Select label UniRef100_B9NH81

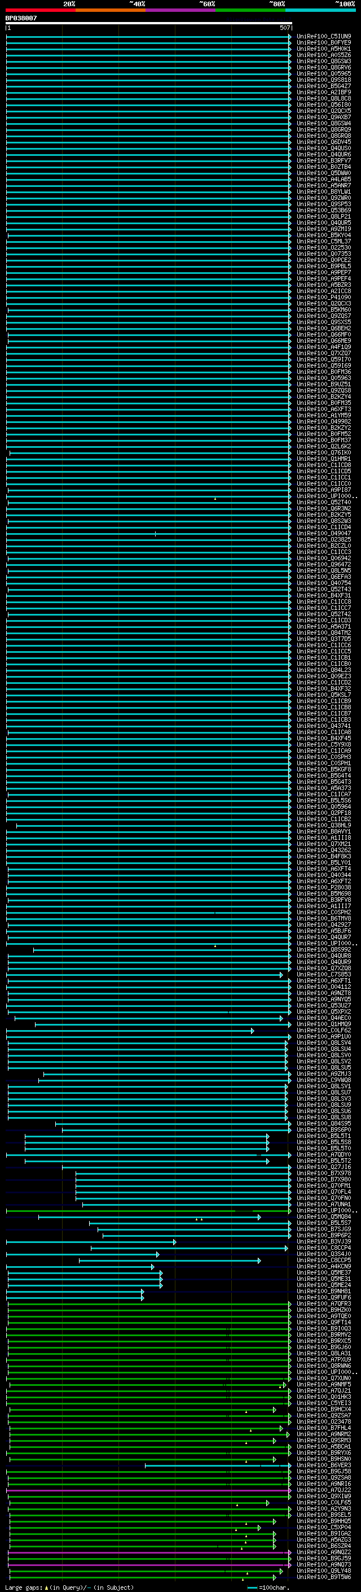pos(324,1291)
